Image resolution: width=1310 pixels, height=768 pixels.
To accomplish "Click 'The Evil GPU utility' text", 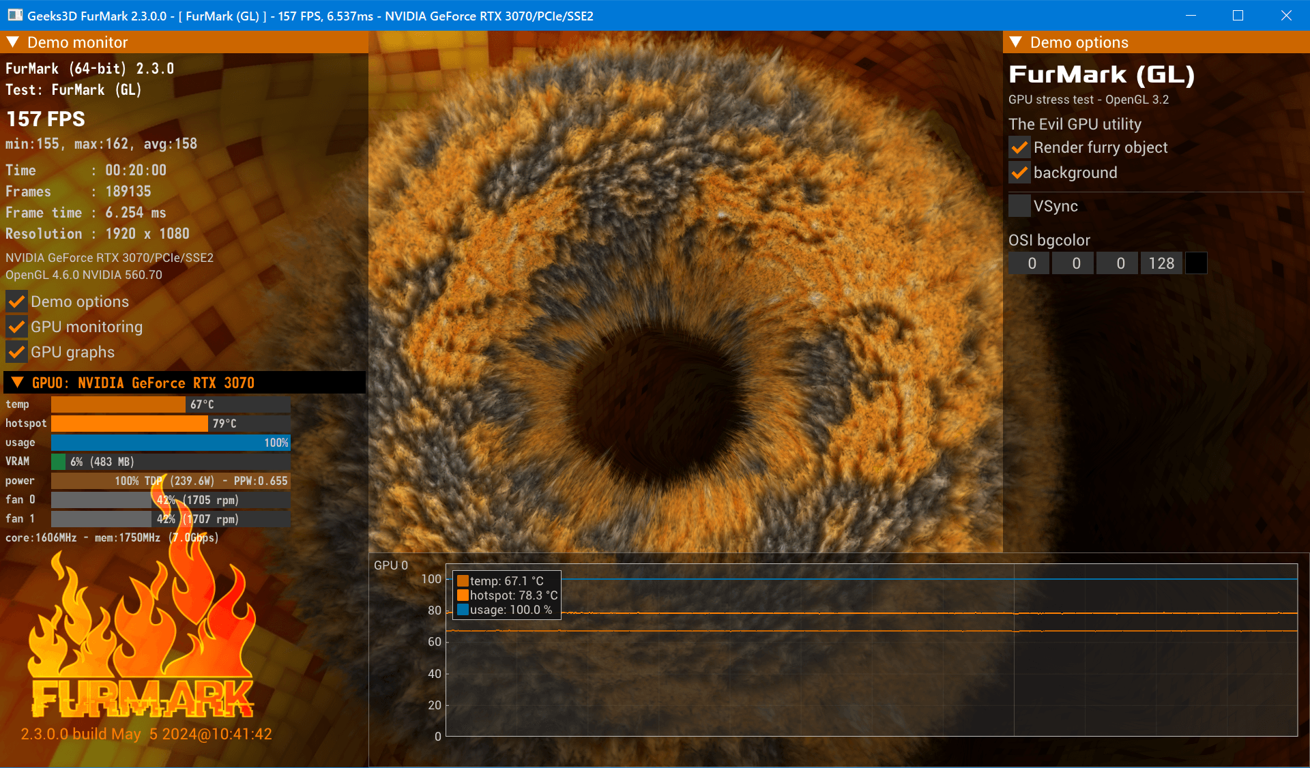I will (1075, 124).
